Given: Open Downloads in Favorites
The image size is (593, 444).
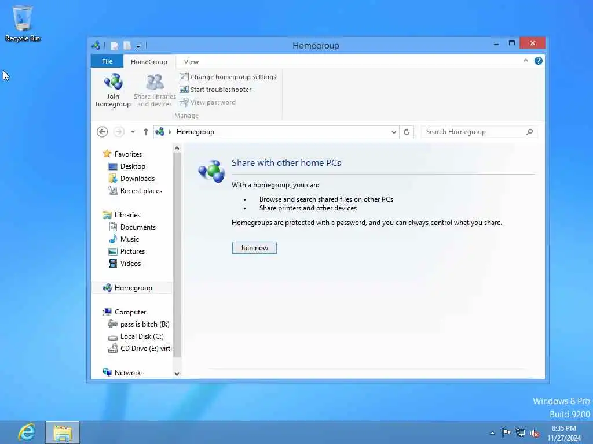Looking at the screenshot, I should pyautogui.click(x=137, y=179).
